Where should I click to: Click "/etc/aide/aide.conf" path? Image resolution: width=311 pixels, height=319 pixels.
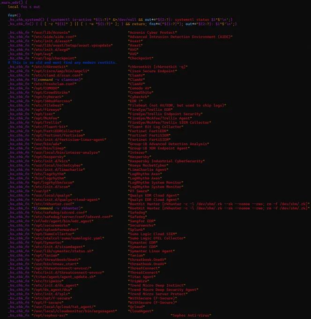(x=54, y=37)
